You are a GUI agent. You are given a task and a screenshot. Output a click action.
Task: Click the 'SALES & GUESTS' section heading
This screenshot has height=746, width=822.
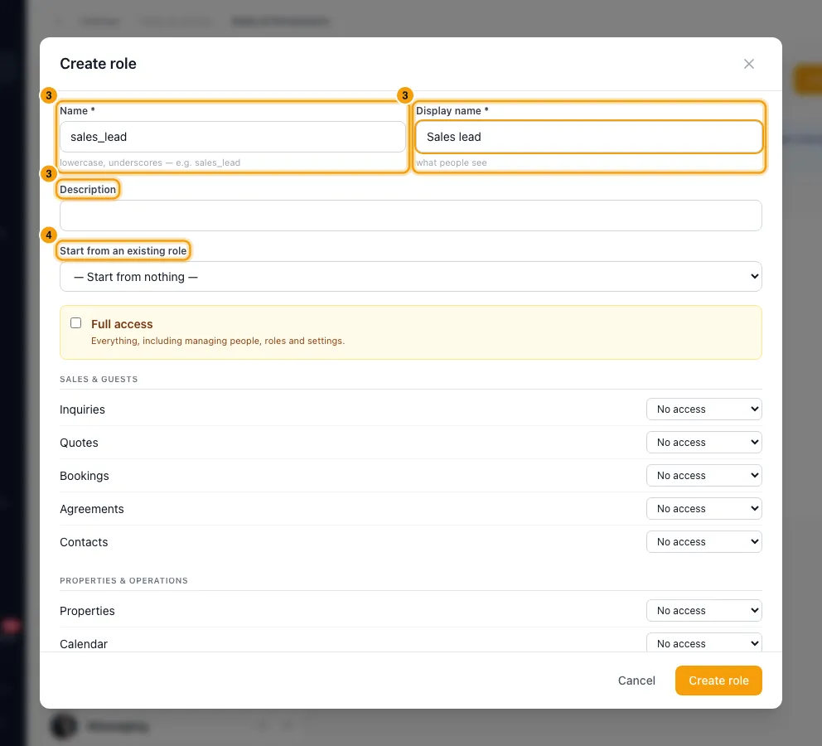coord(99,379)
